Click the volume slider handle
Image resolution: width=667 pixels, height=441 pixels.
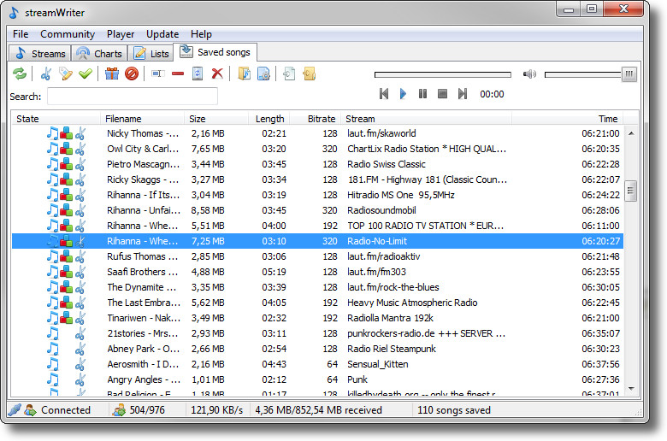(x=629, y=74)
